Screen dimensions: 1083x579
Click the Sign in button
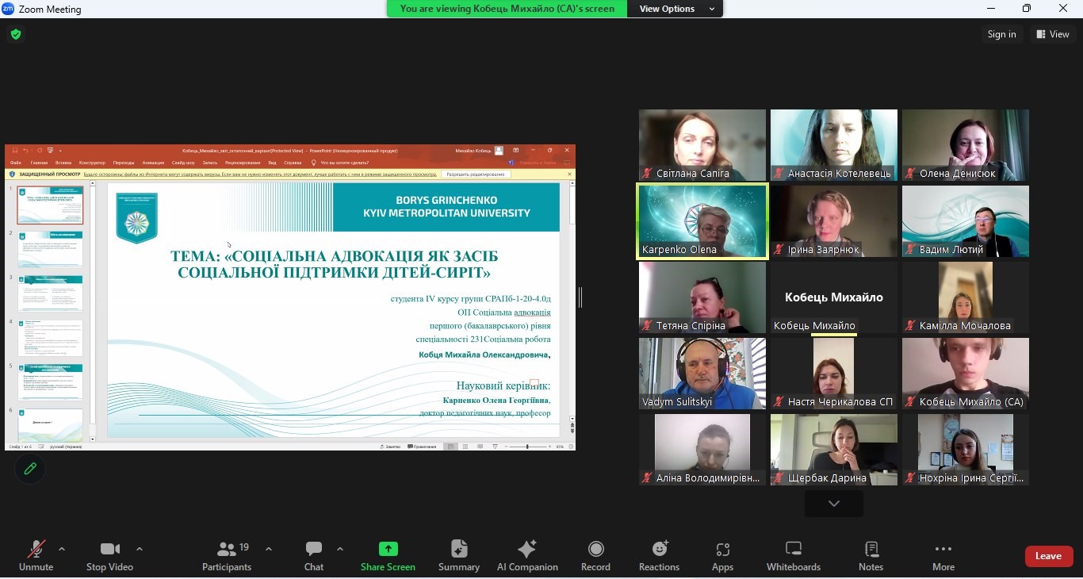pos(1001,34)
